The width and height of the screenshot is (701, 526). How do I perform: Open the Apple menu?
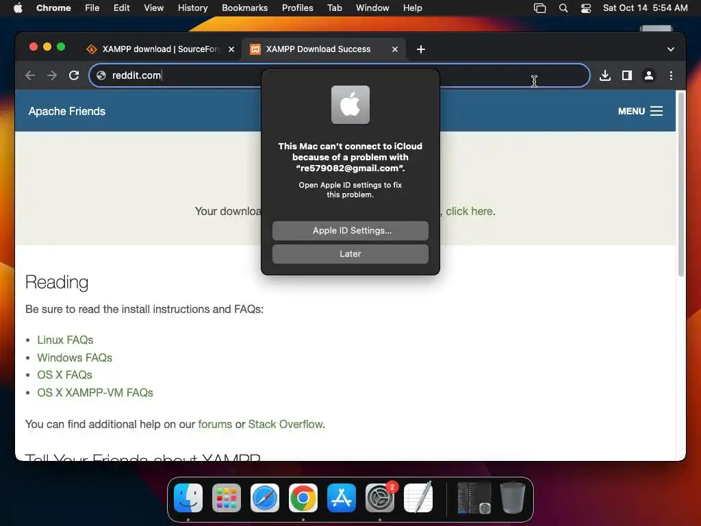18,8
